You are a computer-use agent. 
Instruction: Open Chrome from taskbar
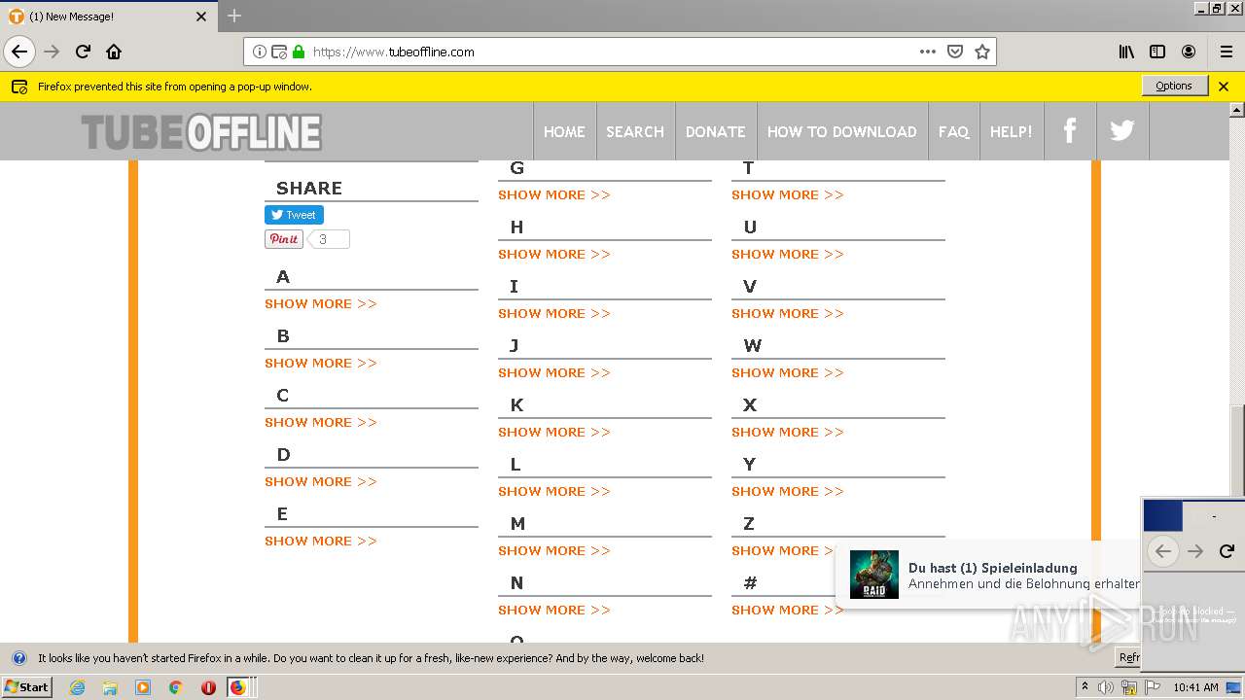(x=176, y=687)
